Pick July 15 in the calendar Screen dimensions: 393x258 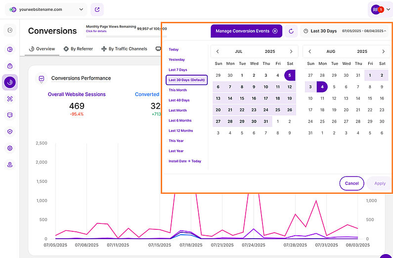pos(242,98)
